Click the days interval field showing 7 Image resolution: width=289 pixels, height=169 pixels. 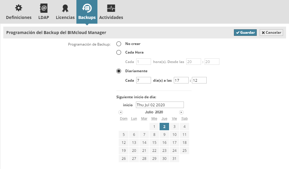144,80
